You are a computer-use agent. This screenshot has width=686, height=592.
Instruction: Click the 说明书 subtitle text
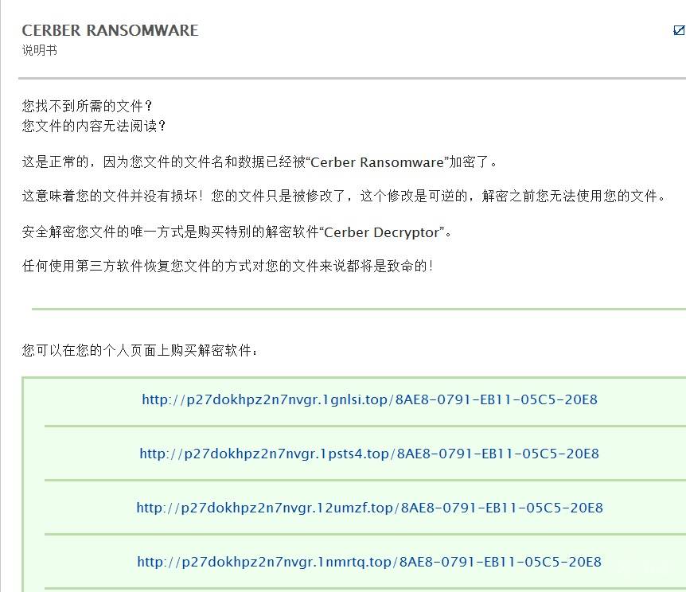click(x=39, y=50)
